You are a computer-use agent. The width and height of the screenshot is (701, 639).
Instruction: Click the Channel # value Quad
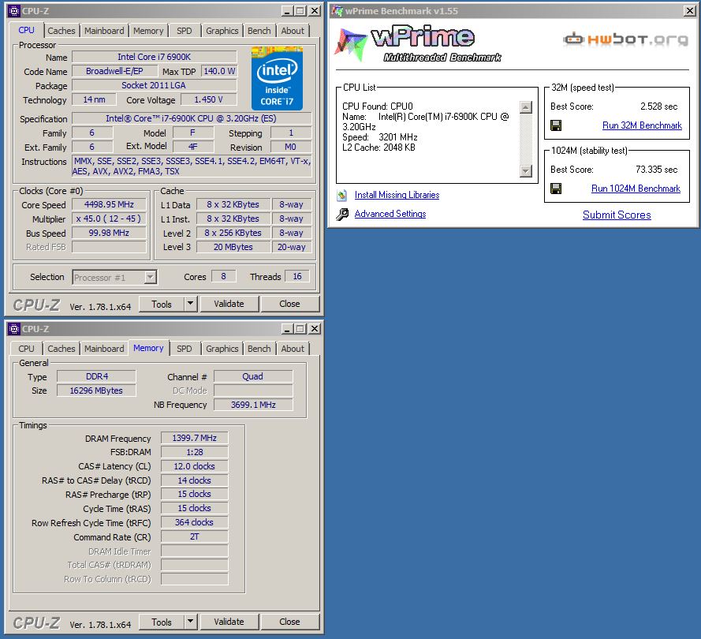[253, 376]
